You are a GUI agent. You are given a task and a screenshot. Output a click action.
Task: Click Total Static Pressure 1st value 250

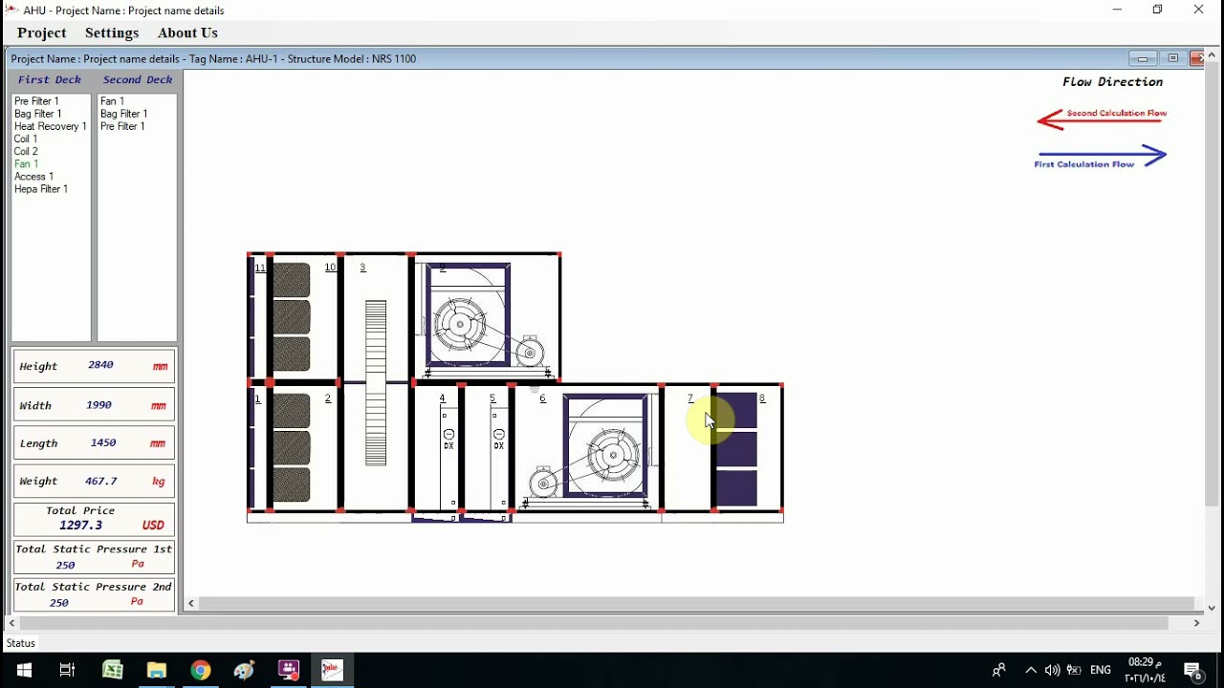(x=65, y=565)
